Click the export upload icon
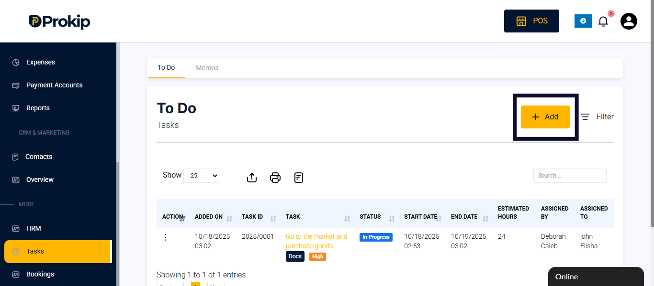Viewport: 654px width, 286px height. (x=252, y=178)
